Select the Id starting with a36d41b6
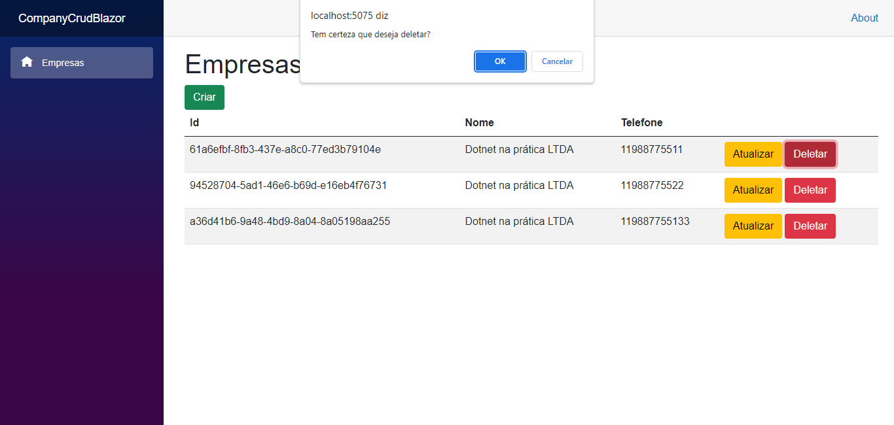The image size is (894, 425). pos(290,221)
